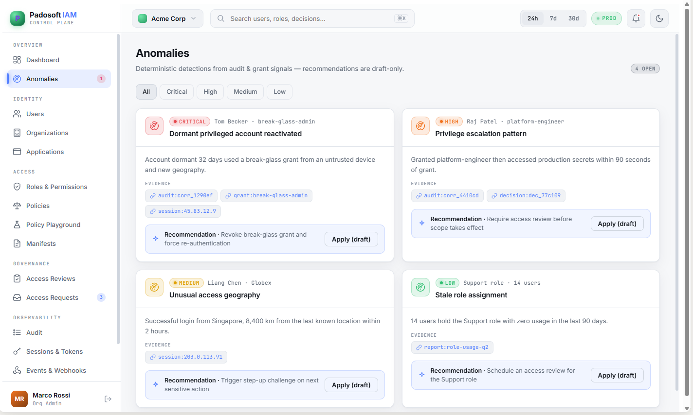
Task: Filter anomalies by Low
Action: (x=279, y=92)
